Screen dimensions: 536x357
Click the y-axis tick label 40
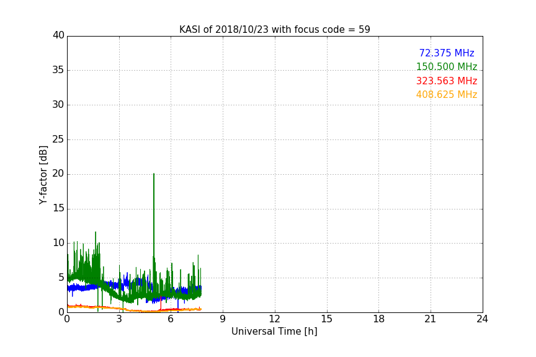(x=58, y=35)
